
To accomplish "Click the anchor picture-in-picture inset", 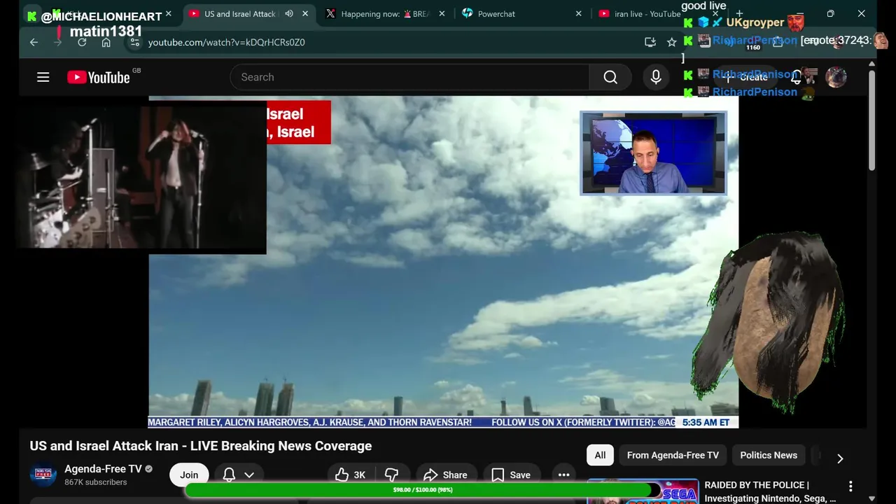I will coord(653,153).
